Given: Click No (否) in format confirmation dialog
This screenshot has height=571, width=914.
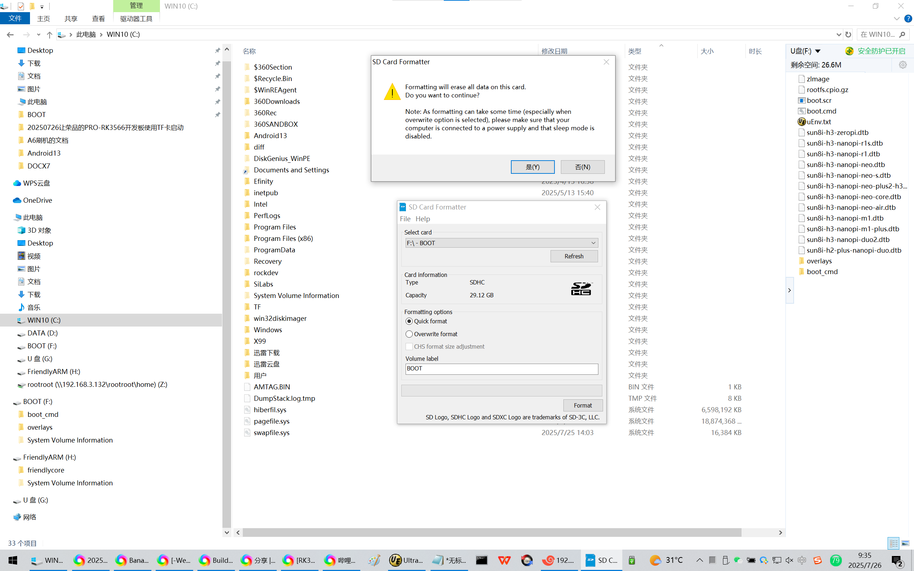Looking at the screenshot, I should click(x=582, y=167).
